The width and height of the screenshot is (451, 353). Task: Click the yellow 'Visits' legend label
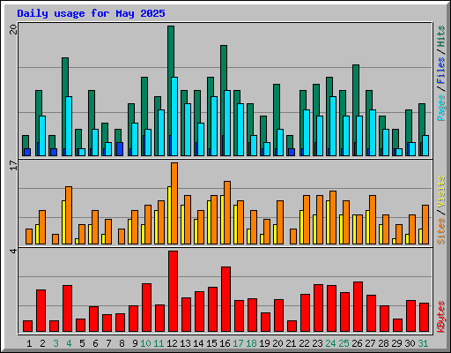(440, 192)
